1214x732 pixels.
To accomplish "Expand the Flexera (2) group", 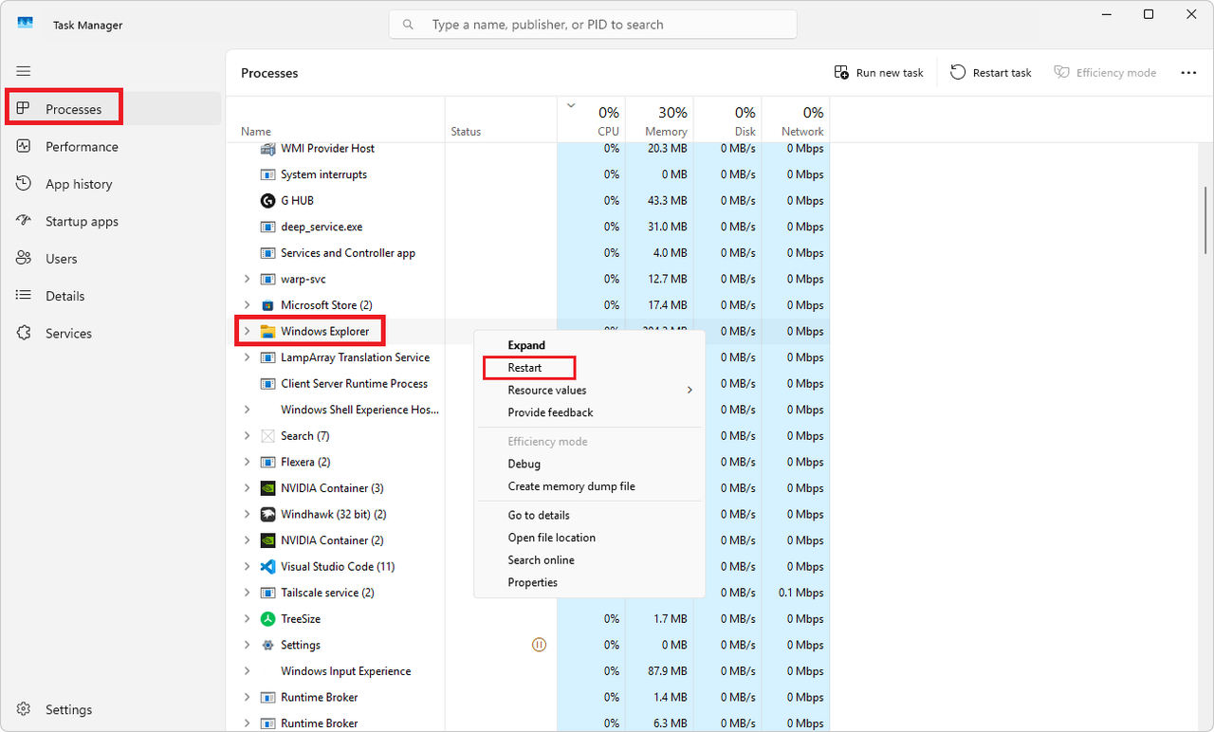I will 247,462.
